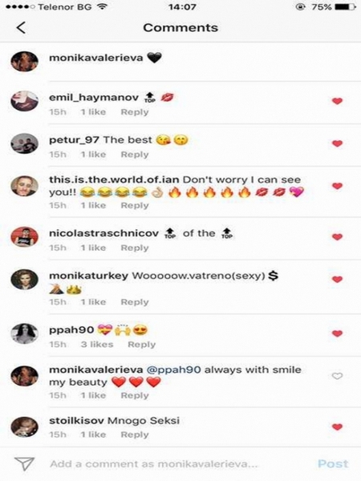Toggle heart on monikaturkey's comment
361x481 pixels.
pos(338,279)
